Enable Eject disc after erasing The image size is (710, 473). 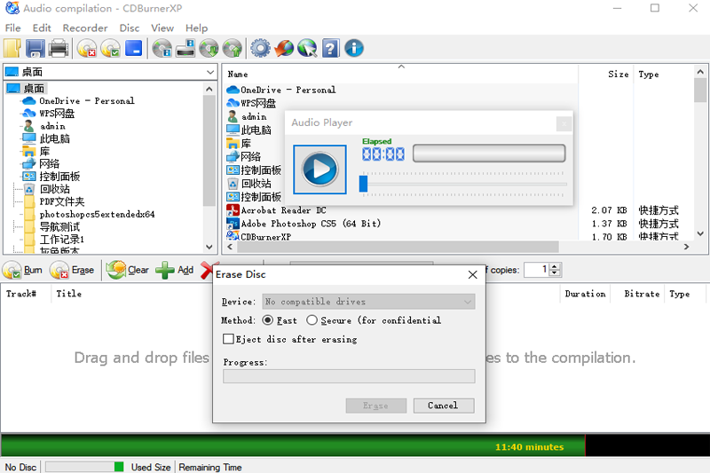pyautogui.click(x=229, y=339)
